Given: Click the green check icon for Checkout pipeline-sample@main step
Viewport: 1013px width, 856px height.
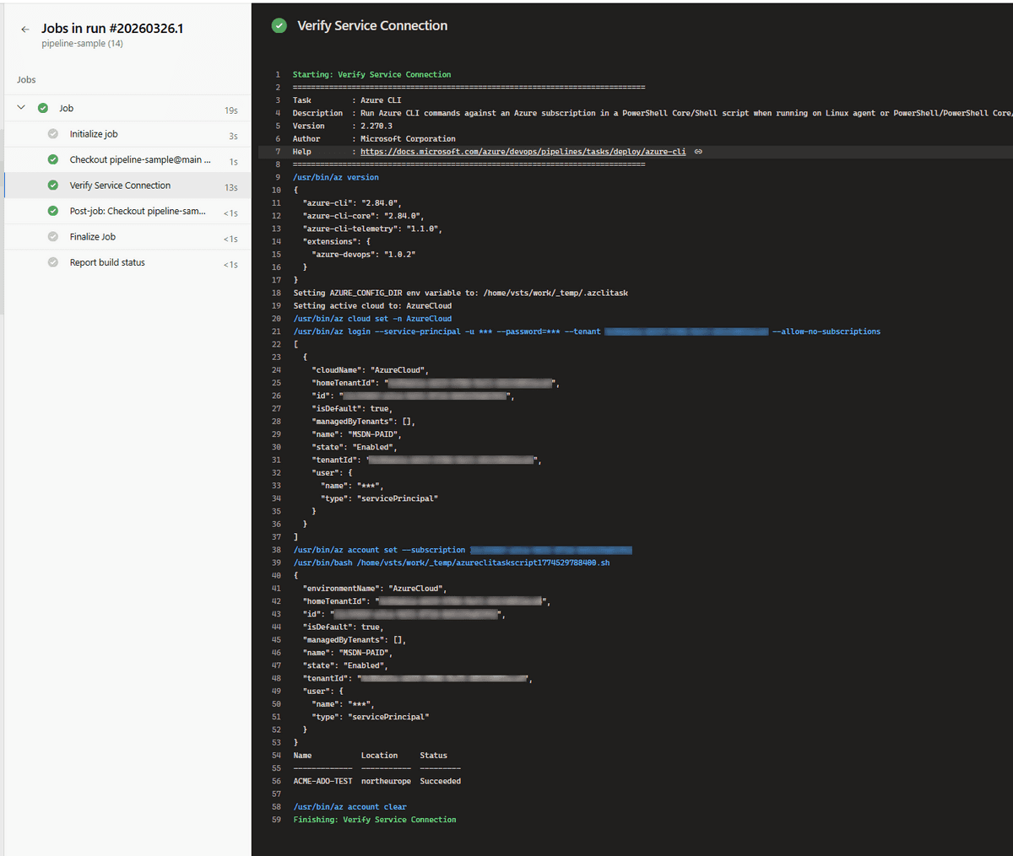Looking at the screenshot, I should click(52, 159).
